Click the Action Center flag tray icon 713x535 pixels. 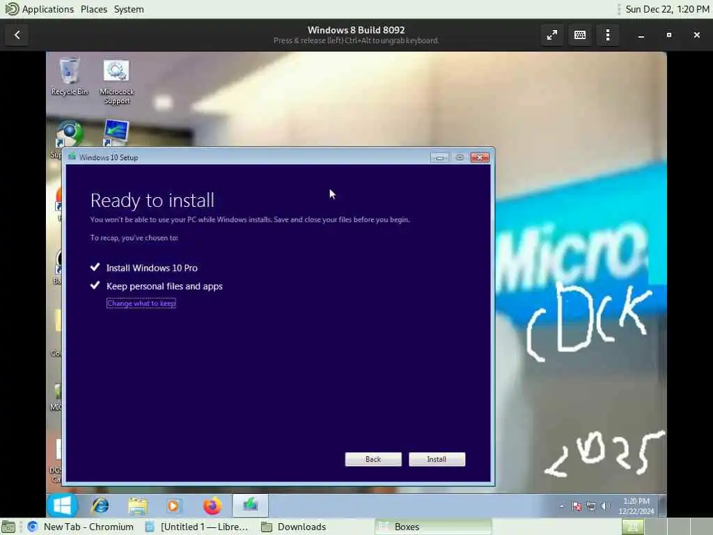[577, 506]
